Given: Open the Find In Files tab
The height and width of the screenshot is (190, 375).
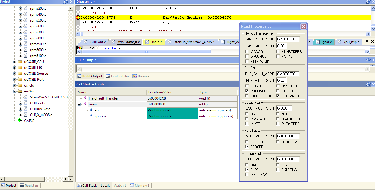Looking at the screenshot, I should point(117,76).
